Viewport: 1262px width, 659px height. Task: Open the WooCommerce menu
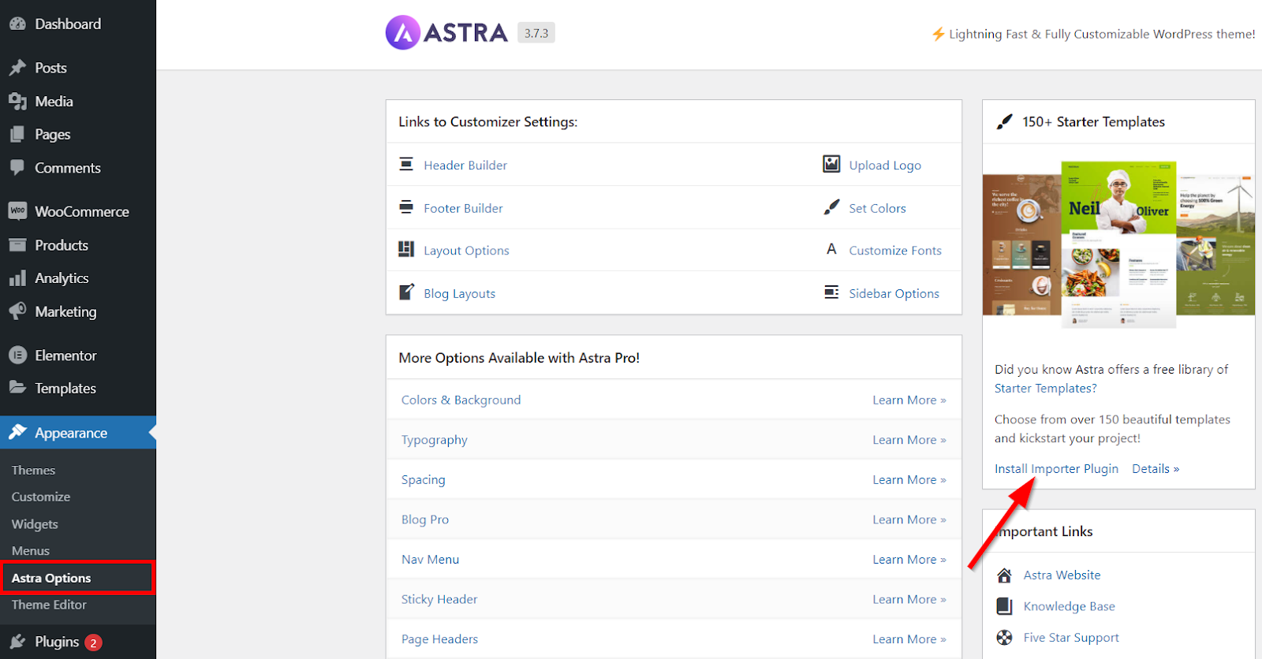coord(81,211)
